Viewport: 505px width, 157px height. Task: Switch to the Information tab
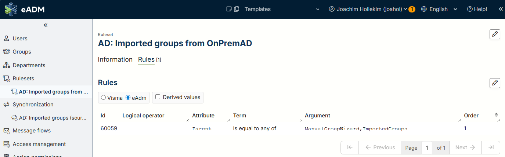(115, 59)
